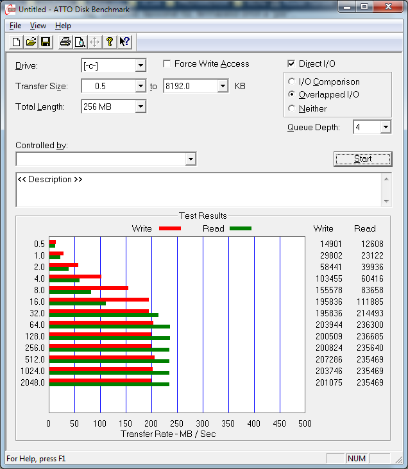Activate the context Help pointer icon

(124, 42)
